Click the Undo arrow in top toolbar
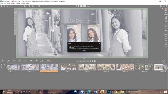 pyautogui.click(x=12, y=6)
